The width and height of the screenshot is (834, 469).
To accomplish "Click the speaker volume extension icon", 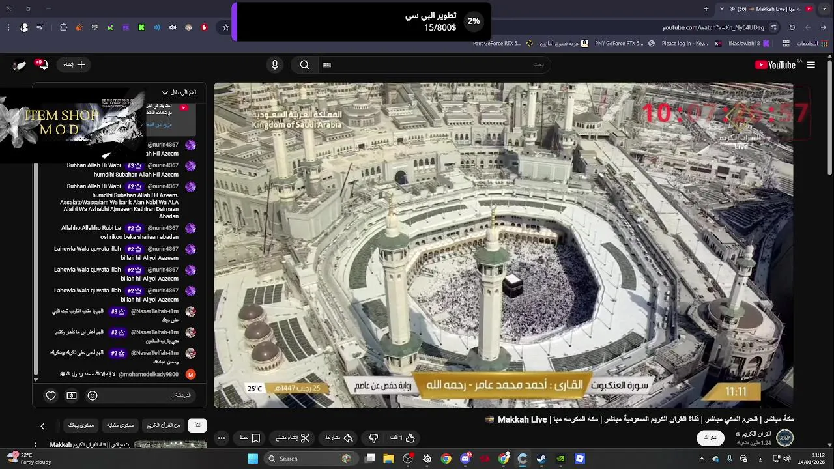I will click(173, 27).
